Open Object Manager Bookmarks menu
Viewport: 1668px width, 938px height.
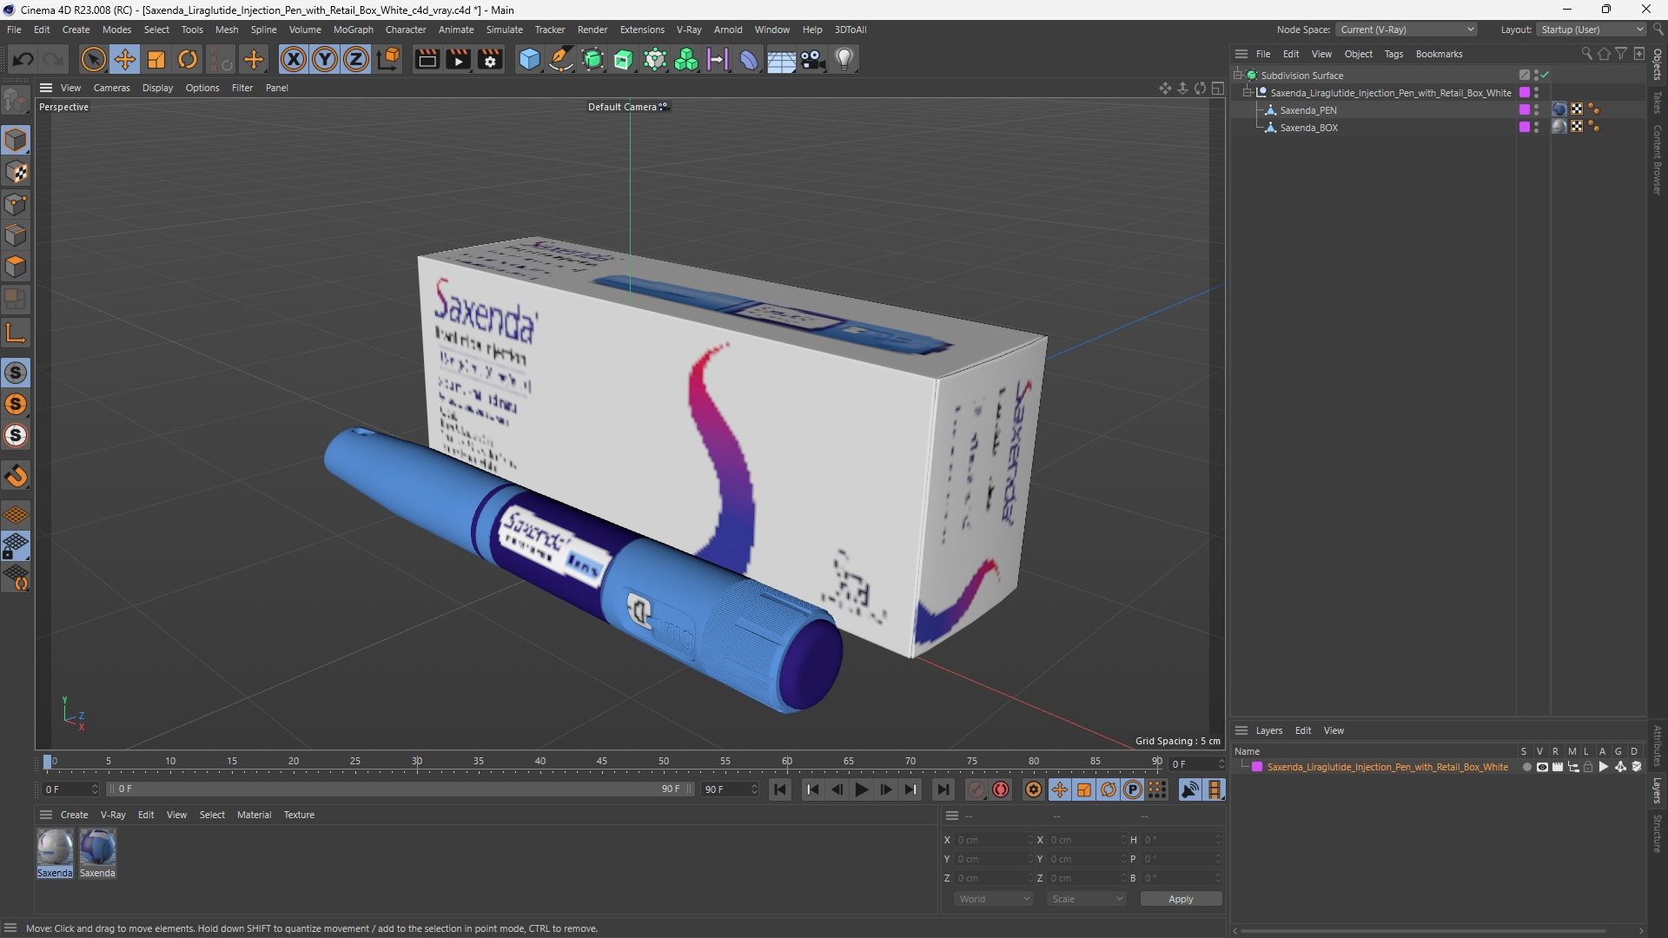[1439, 54]
